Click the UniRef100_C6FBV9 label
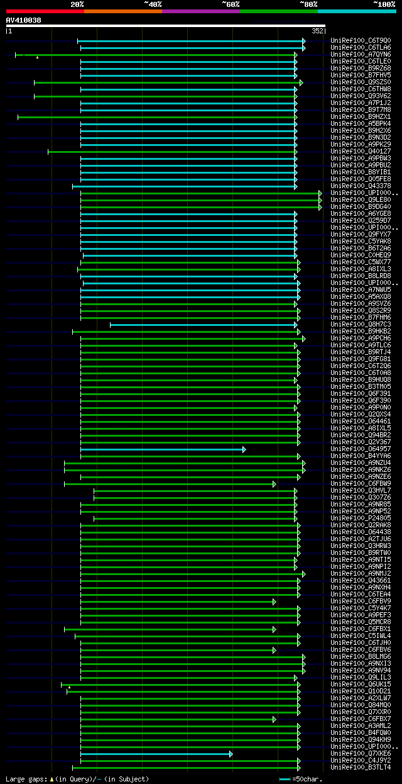This screenshot has height=784, width=402. (x=361, y=602)
